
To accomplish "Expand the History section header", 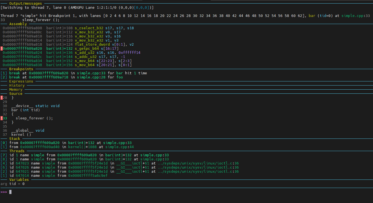I will 17,86.
